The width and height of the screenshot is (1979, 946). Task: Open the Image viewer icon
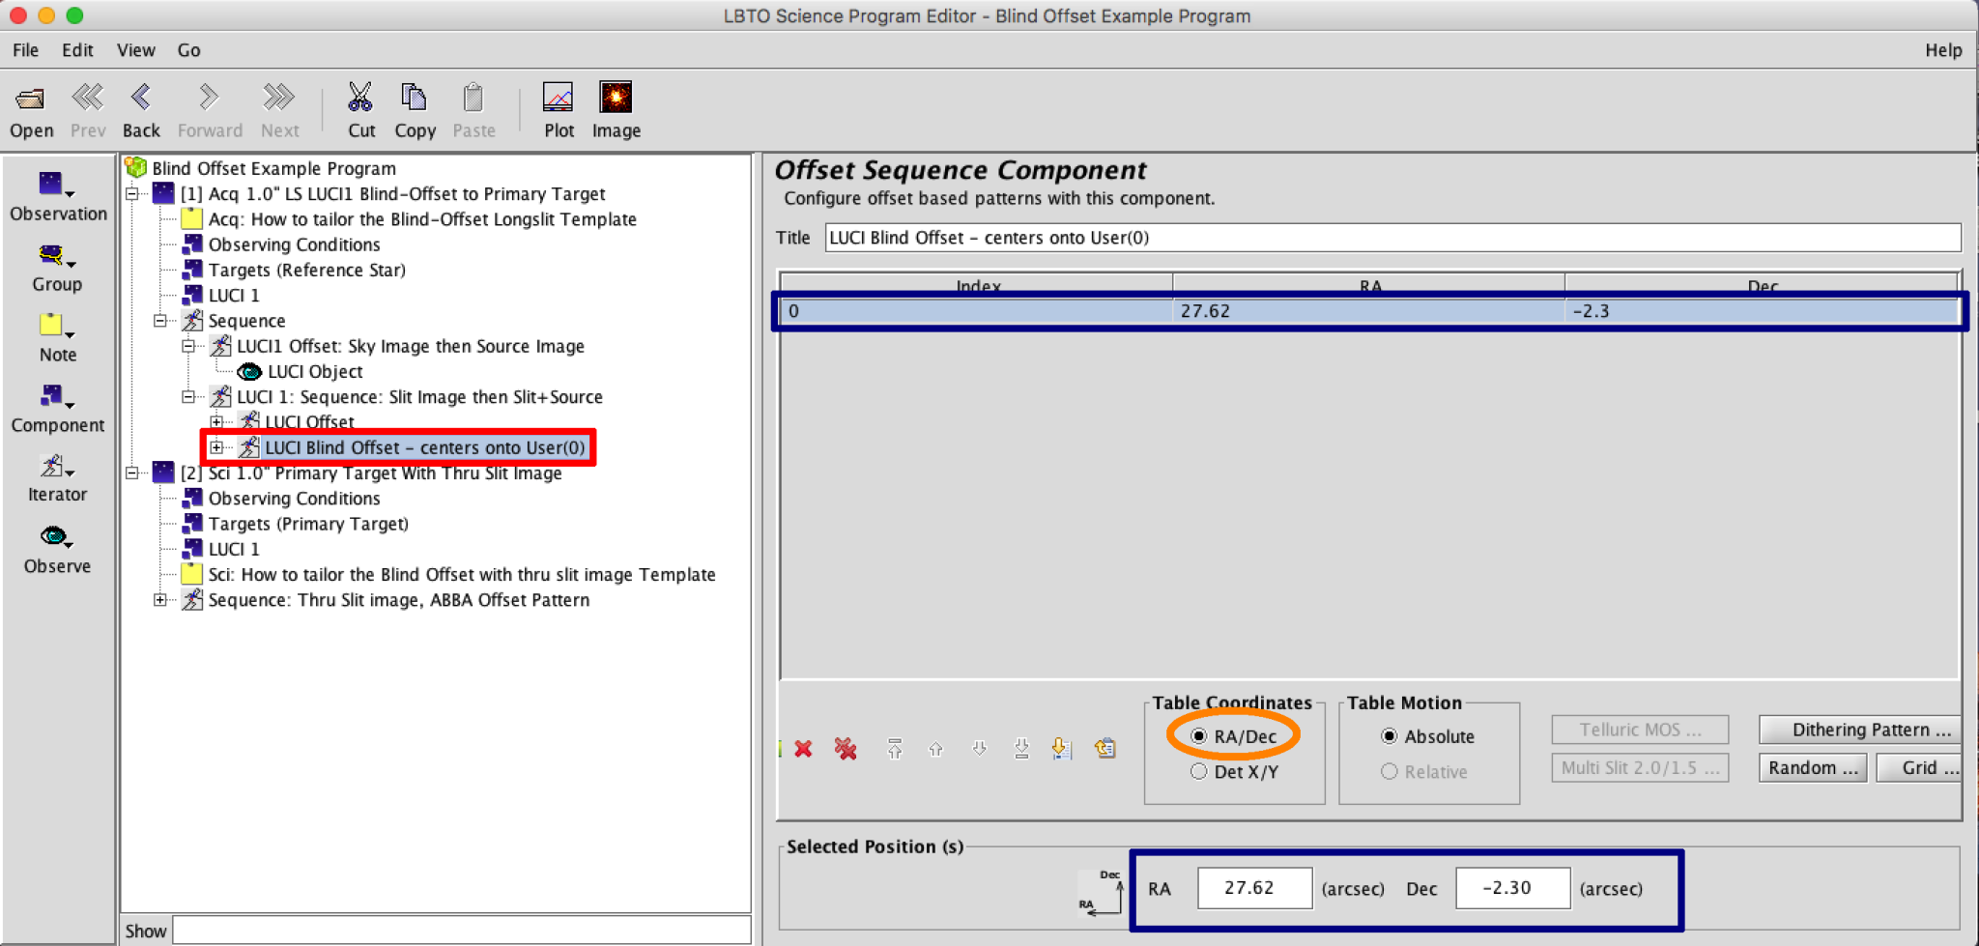[x=616, y=98]
